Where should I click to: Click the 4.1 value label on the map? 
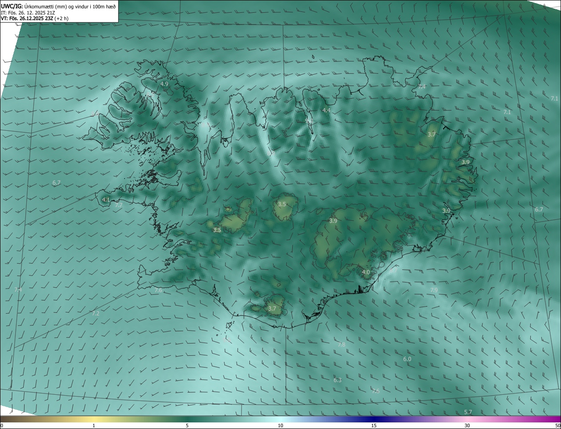pyautogui.click(x=106, y=200)
